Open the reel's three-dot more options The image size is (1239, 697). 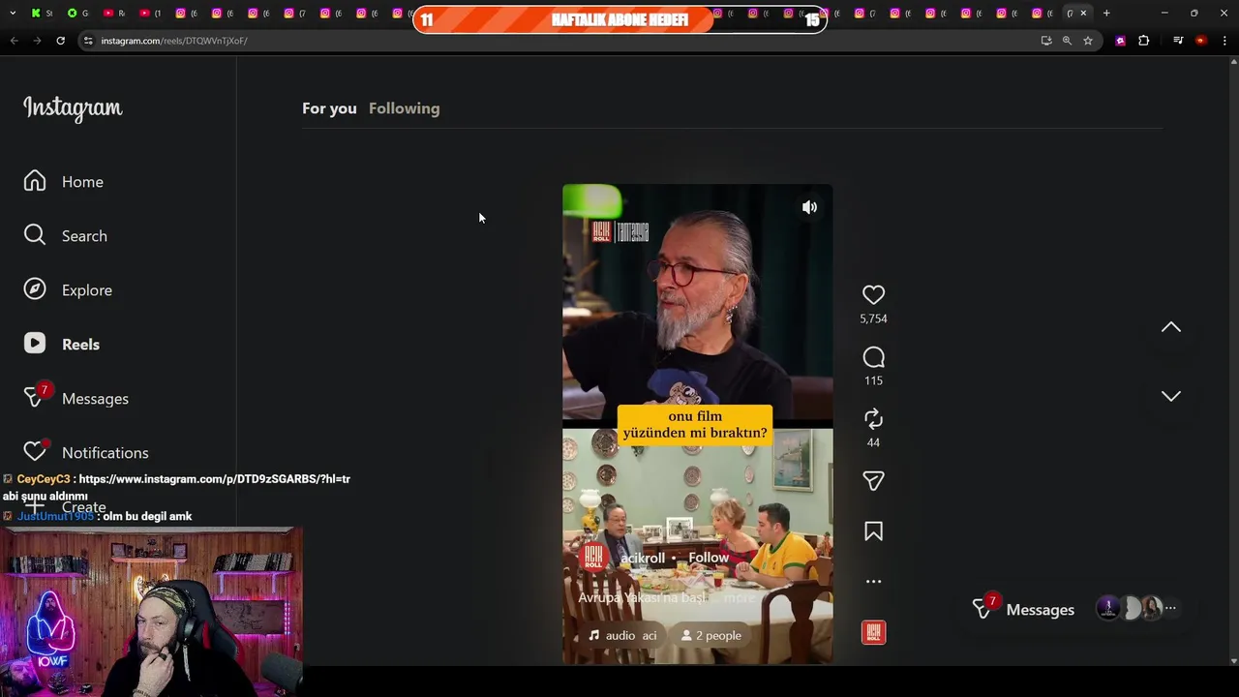873,582
